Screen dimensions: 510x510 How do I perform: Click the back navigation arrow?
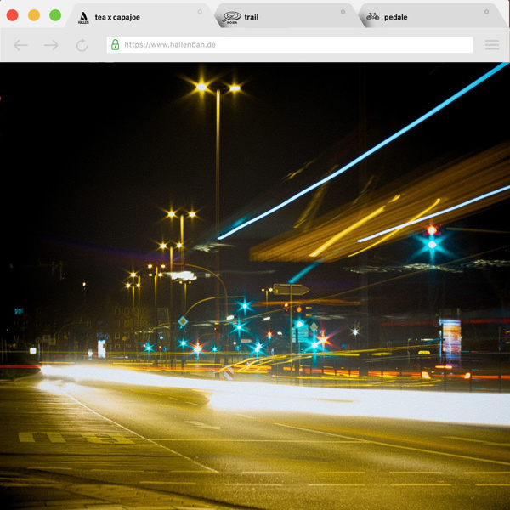pos(21,45)
